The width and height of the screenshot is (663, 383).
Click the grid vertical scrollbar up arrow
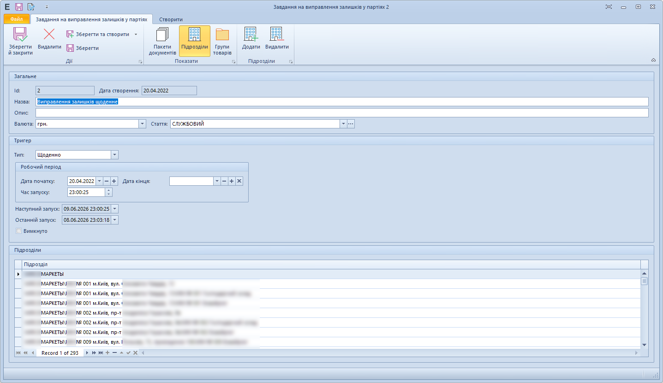coord(645,274)
